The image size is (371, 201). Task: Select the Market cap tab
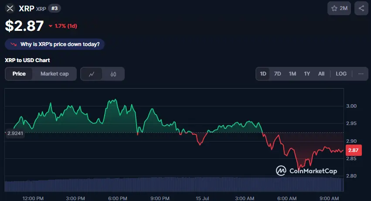pyautogui.click(x=54, y=74)
